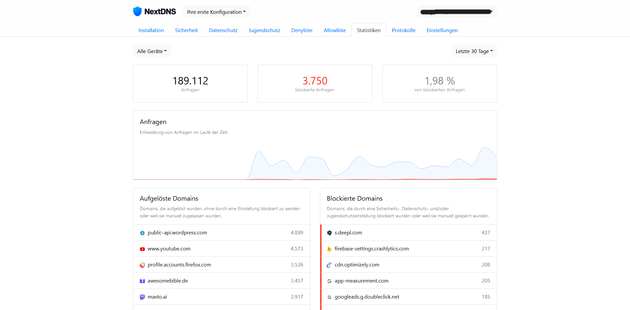This screenshot has height=310, width=630.
Task: Click the Firefox icon beside profile.accounts.firefox.com
Action: click(x=142, y=265)
